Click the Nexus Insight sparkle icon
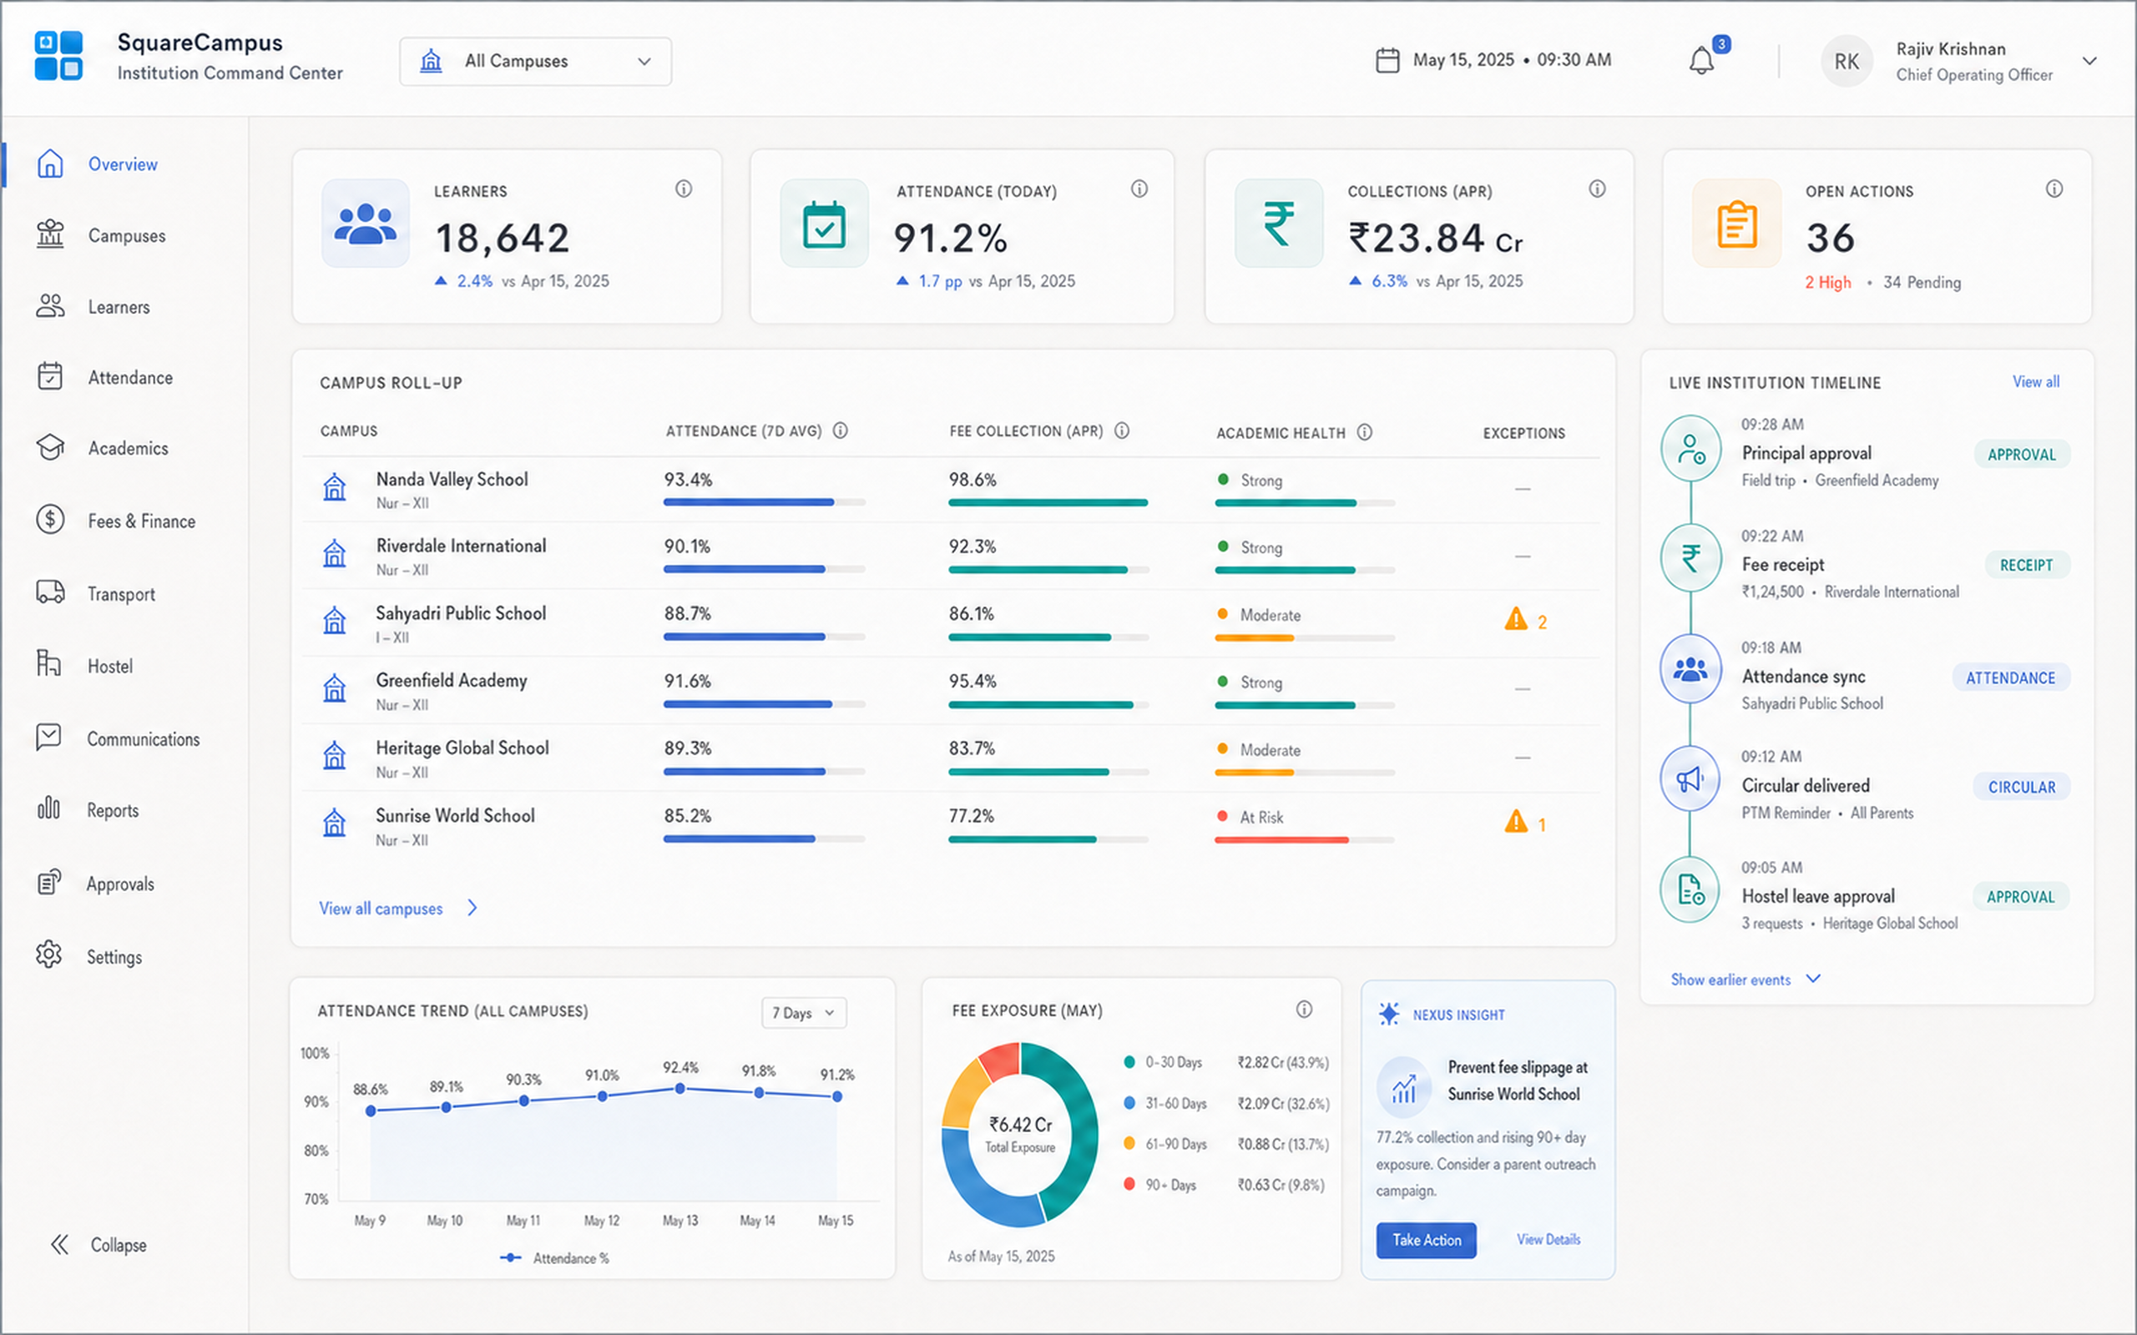 (1389, 1014)
